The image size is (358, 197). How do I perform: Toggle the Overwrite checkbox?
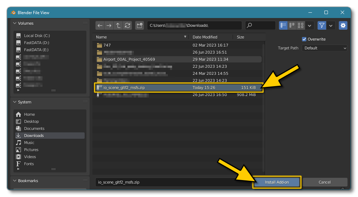pyautogui.click(x=304, y=39)
